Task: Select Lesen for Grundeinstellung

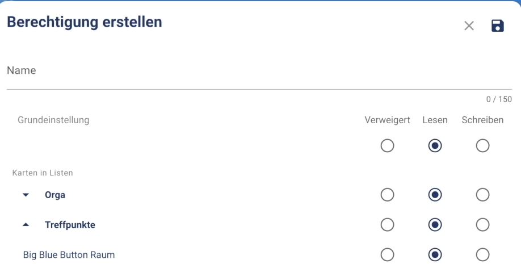Action: pyautogui.click(x=435, y=146)
